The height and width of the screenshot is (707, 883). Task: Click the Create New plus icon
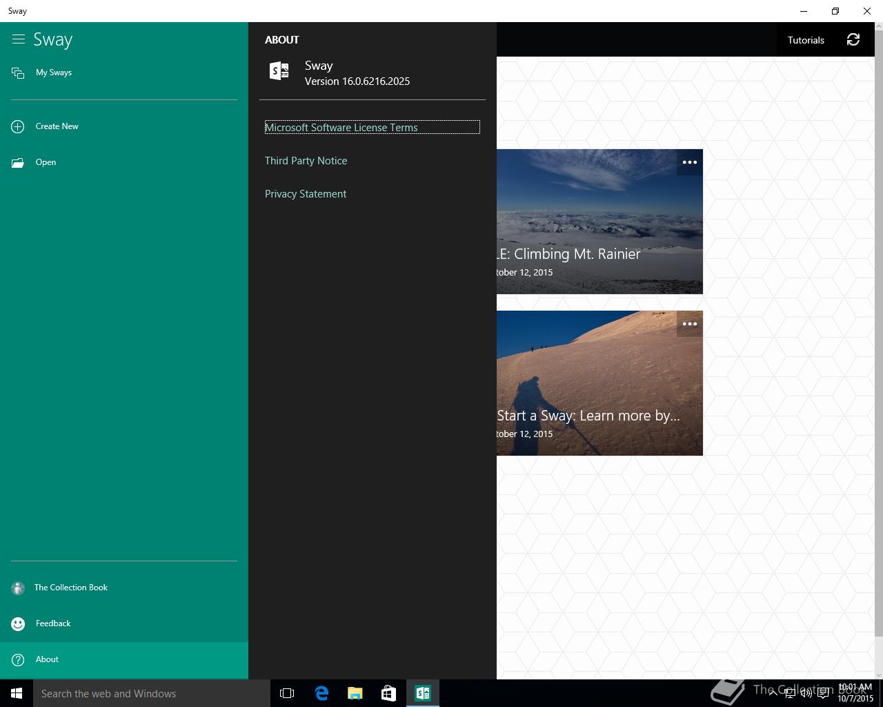coord(18,126)
